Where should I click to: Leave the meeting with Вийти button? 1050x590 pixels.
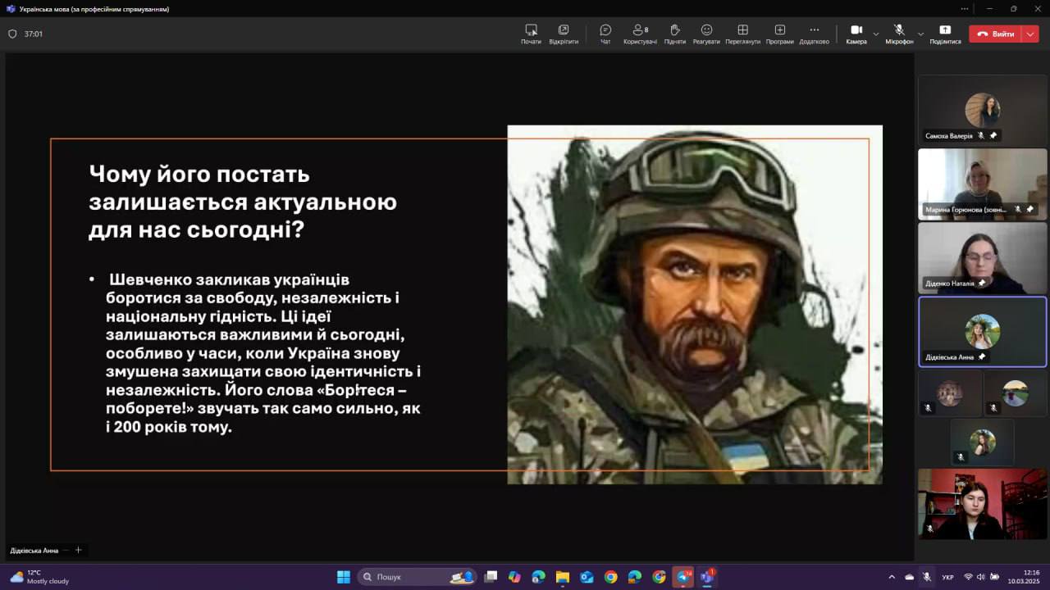(996, 34)
